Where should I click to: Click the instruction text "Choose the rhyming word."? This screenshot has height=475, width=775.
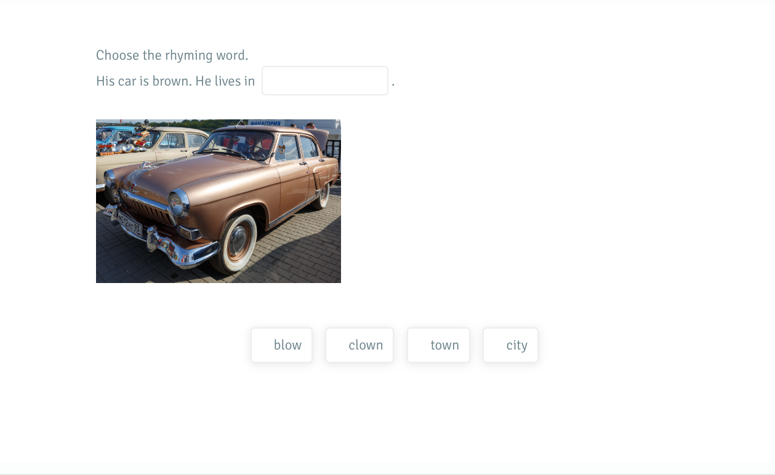click(x=172, y=55)
